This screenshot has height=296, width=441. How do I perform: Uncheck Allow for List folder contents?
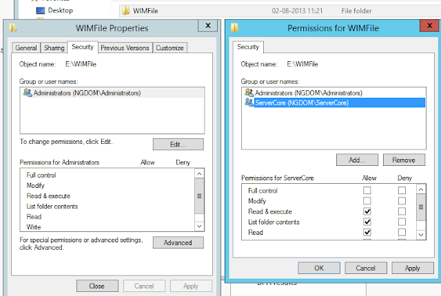[x=367, y=222]
